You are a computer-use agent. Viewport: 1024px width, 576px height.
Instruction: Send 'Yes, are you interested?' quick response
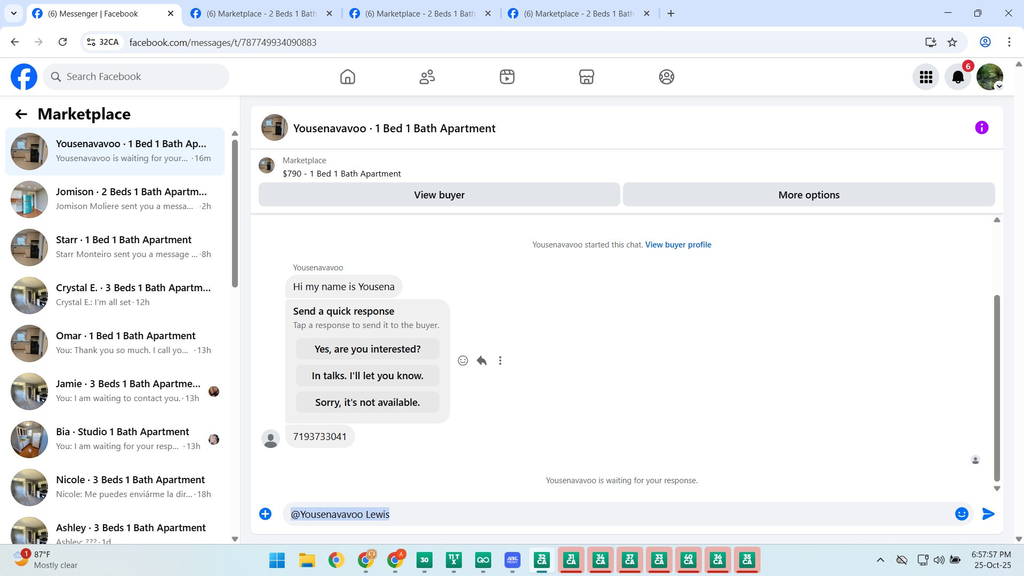click(x=367, y=349)
